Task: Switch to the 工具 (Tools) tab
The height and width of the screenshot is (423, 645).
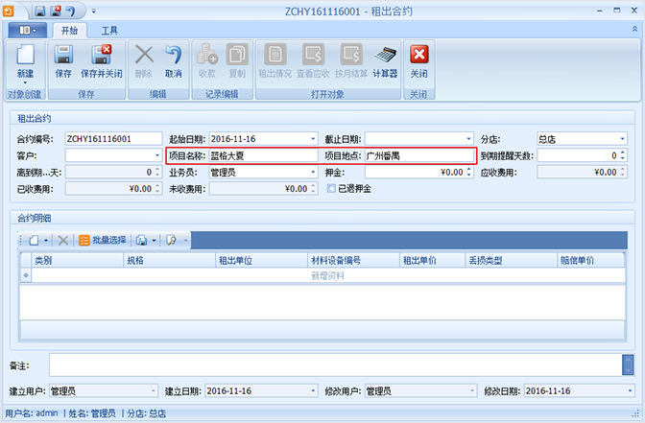Action: click(110, 31)
